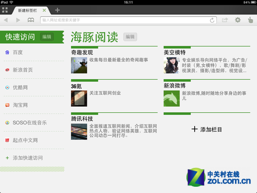
Task: Click the plus icon beside 添加栏目
Action: (194, 129)
